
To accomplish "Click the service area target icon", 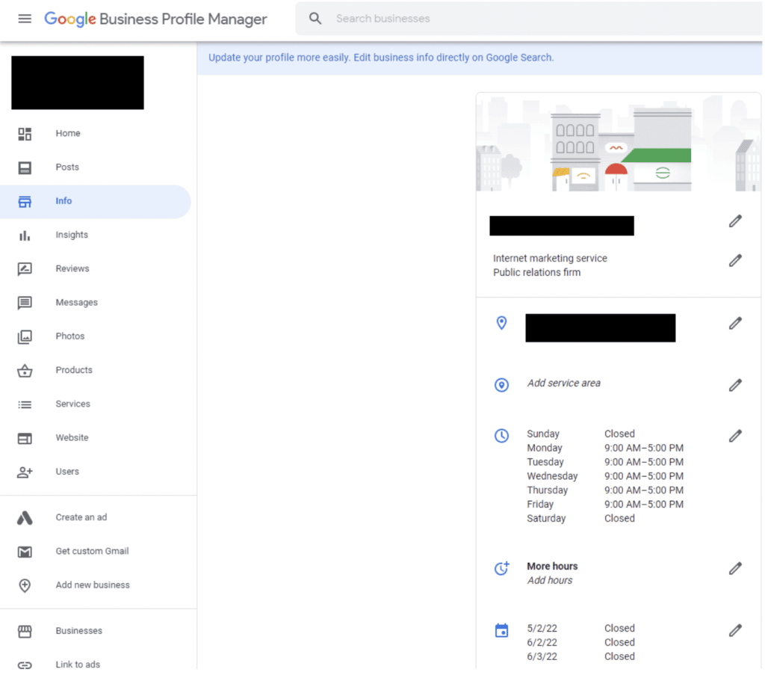I will (x=501, y=385).
